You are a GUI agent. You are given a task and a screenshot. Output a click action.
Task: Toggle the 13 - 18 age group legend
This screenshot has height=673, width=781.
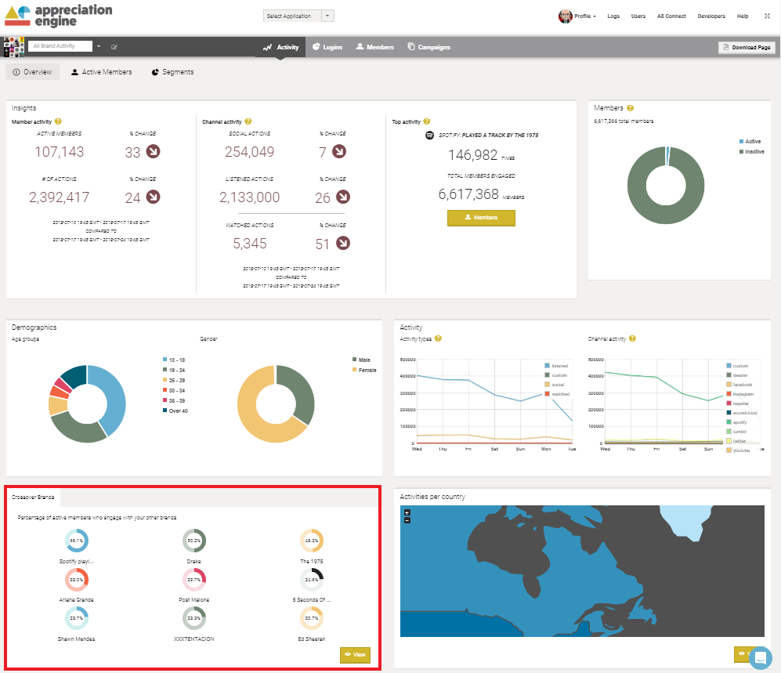click(174, 360)
